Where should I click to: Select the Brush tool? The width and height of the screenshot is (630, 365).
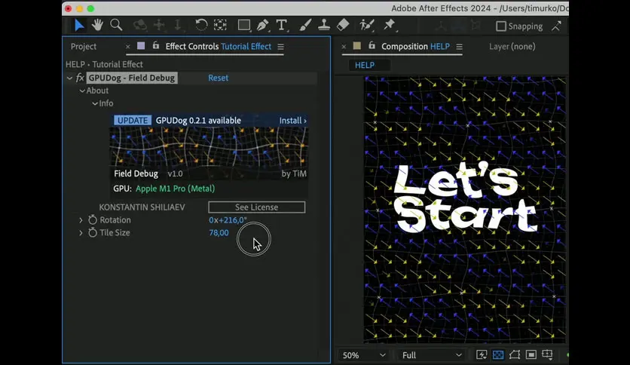tap(305, 26)
